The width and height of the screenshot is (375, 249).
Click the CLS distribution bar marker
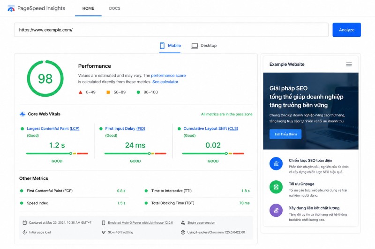(x=226, y=153)
